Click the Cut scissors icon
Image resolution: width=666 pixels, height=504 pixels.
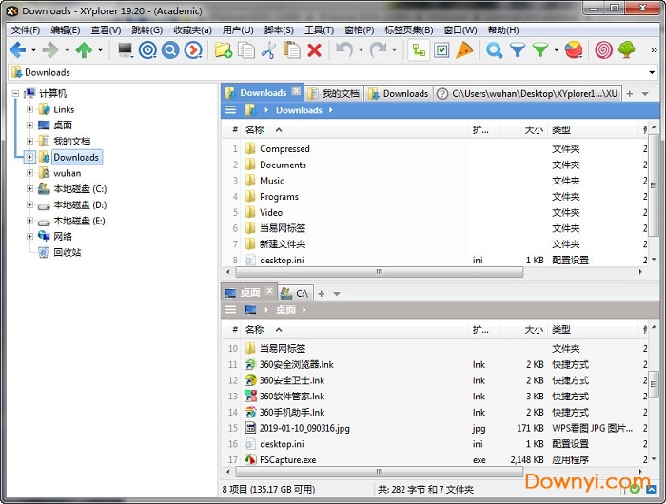[268, 50]
